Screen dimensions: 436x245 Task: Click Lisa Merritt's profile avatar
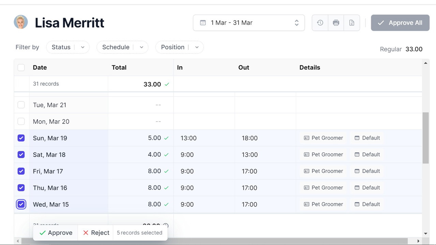click(21, 22)
